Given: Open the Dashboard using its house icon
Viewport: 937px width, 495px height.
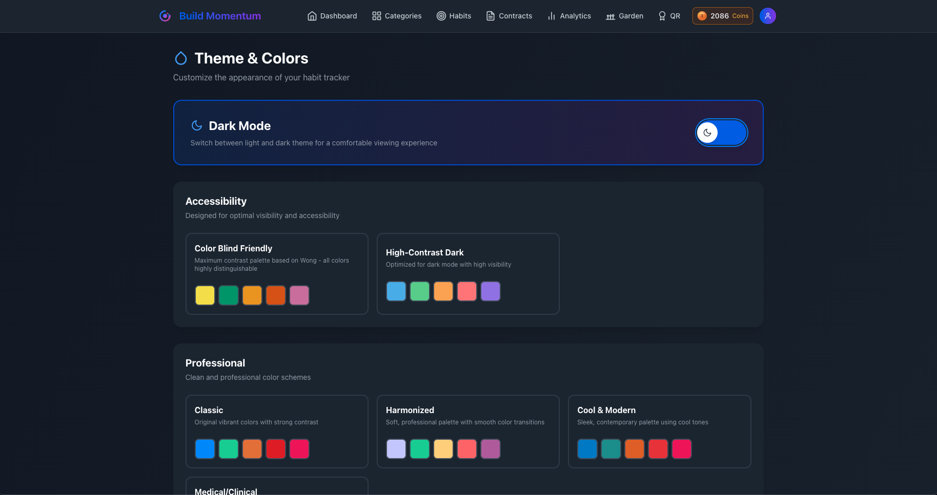Looking at the screenshot, I should pyautogui.click(x=312, y=16).
